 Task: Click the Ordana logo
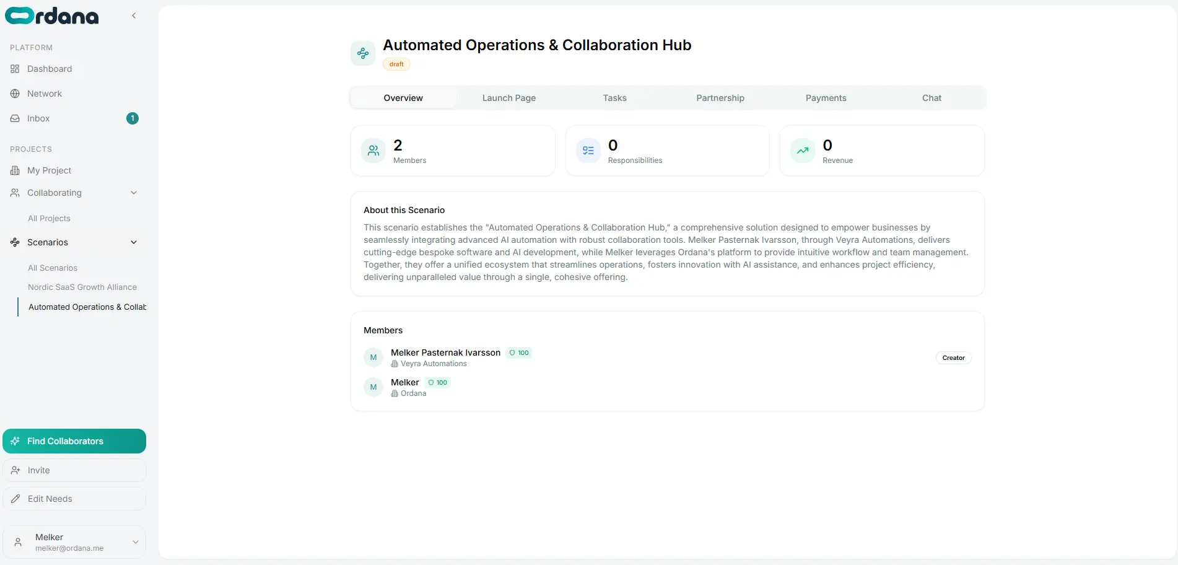52,16
